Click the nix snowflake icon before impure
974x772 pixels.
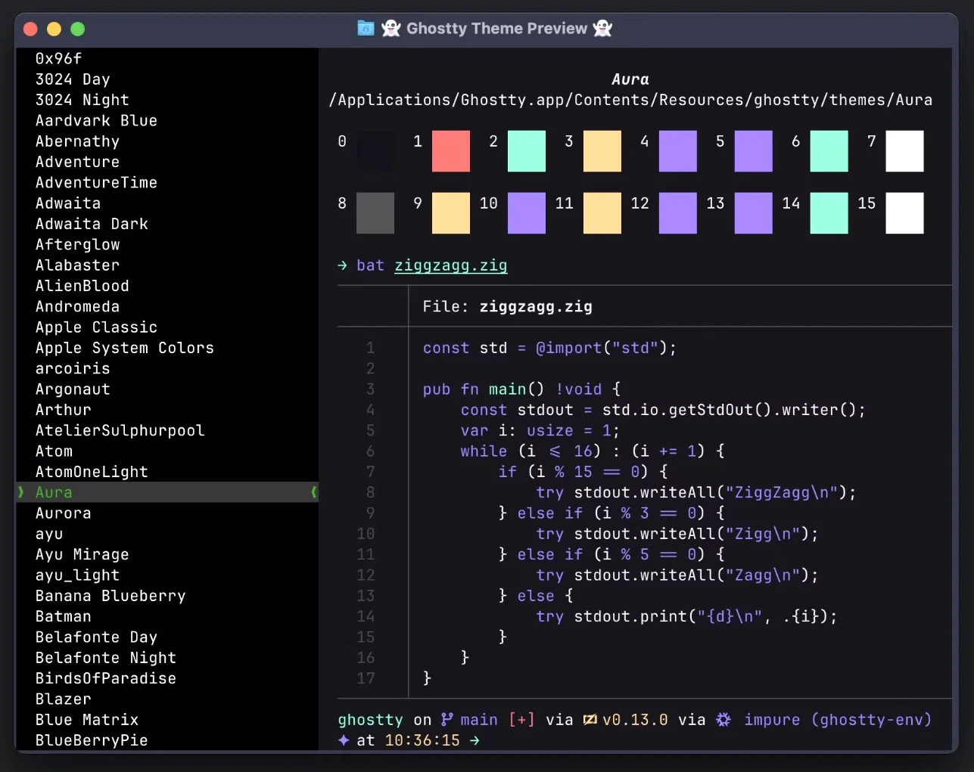(723, 719)
